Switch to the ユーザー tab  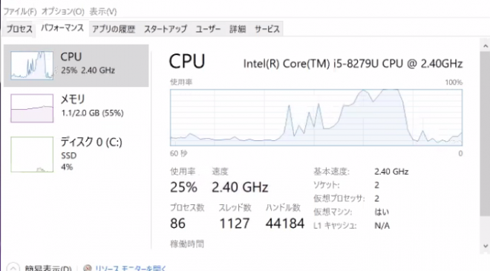click(208, 29)
